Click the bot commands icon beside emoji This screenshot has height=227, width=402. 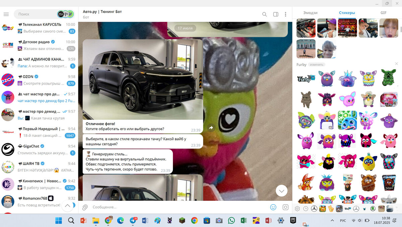pyautogui.click(x=285, y=207)
